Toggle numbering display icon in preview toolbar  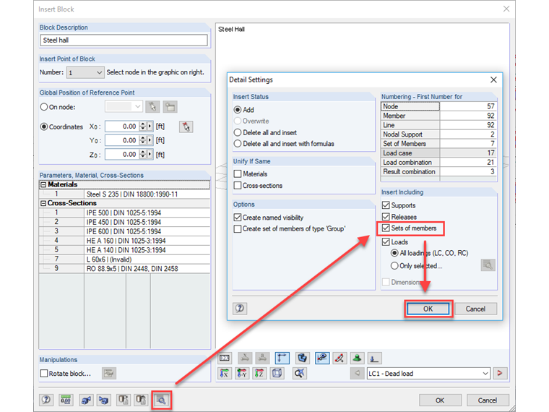click(x=225, y=358)
